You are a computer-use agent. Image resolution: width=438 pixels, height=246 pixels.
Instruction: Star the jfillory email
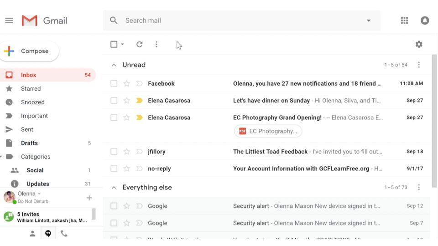tap(126, 151)
